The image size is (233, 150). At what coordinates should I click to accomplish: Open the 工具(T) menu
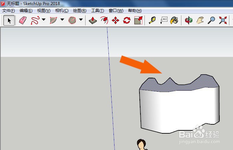(98, 11)
